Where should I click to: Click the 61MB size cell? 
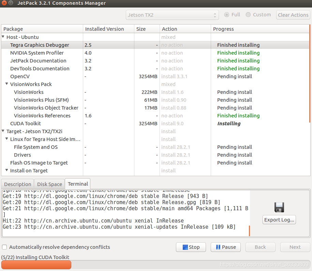(x=151, y=100)
